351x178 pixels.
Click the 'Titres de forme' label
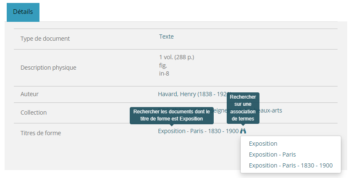[41, 133]
